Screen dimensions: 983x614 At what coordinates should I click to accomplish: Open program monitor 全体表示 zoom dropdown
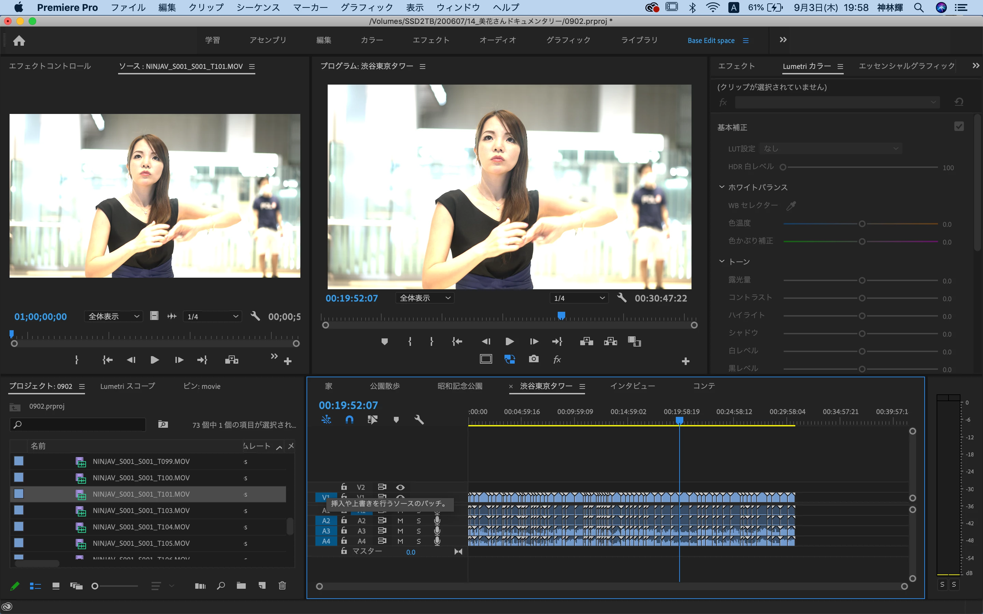click(425, 298)
